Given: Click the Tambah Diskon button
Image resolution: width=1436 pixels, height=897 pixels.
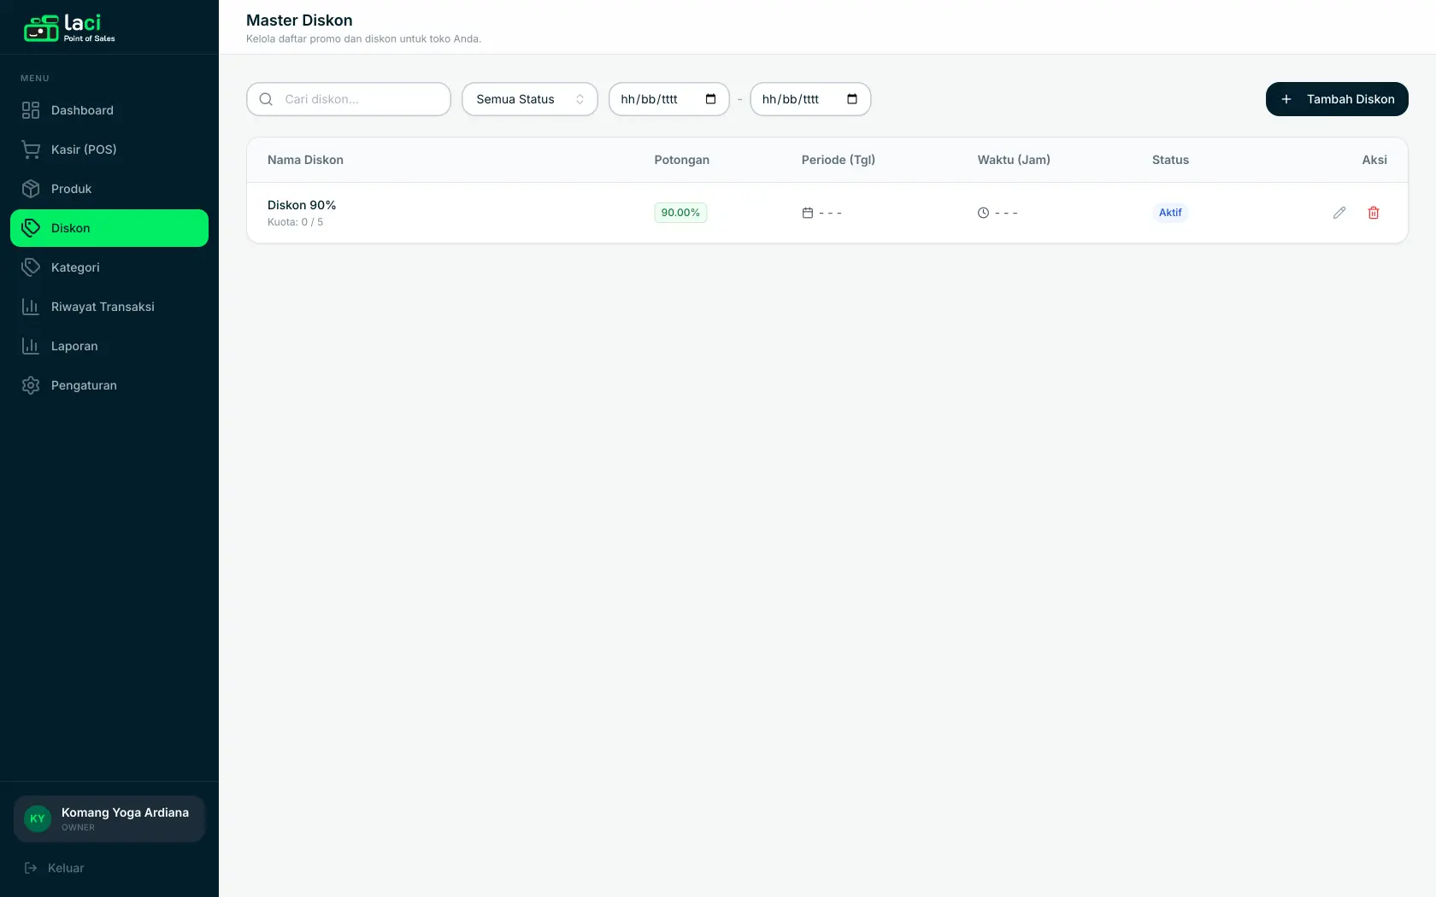Looking at the screenshot, I should (1337, 99).
